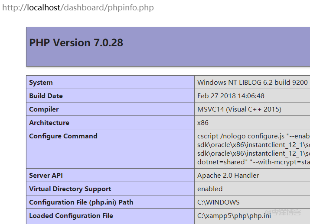Click the MSVC14 (Visual C++ 2015) value
Image resolution: width=310 pixels, height=224 pixels.
coord(239,109)
